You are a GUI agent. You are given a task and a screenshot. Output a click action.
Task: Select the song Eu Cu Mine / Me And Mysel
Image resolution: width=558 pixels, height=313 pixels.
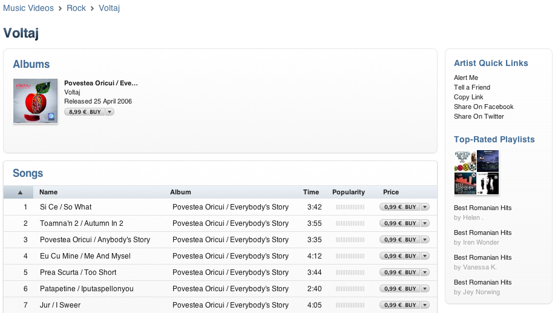pyautogui.click(x=85, y=256)
